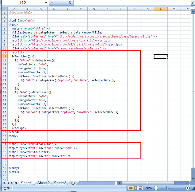Switch to Page Break Preview button
The image size is (195, 192).
click(140, 188)
